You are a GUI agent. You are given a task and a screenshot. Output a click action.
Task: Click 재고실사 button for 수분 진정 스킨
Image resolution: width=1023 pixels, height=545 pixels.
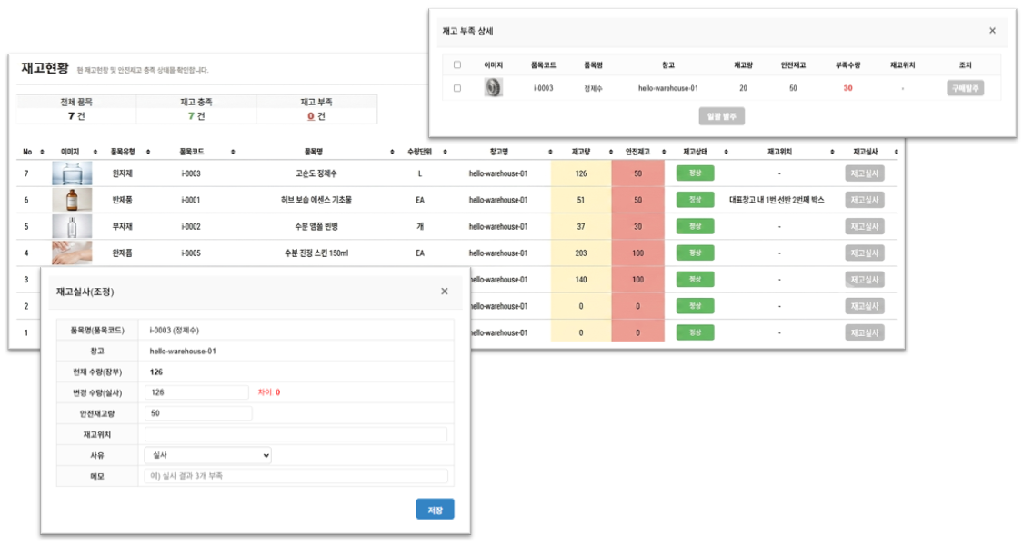865,253
